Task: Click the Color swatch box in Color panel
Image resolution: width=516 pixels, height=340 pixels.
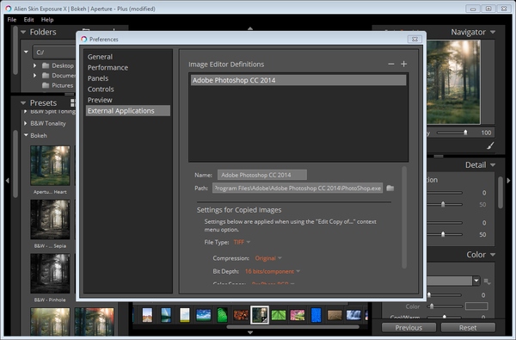Action: tap(476, 306)
